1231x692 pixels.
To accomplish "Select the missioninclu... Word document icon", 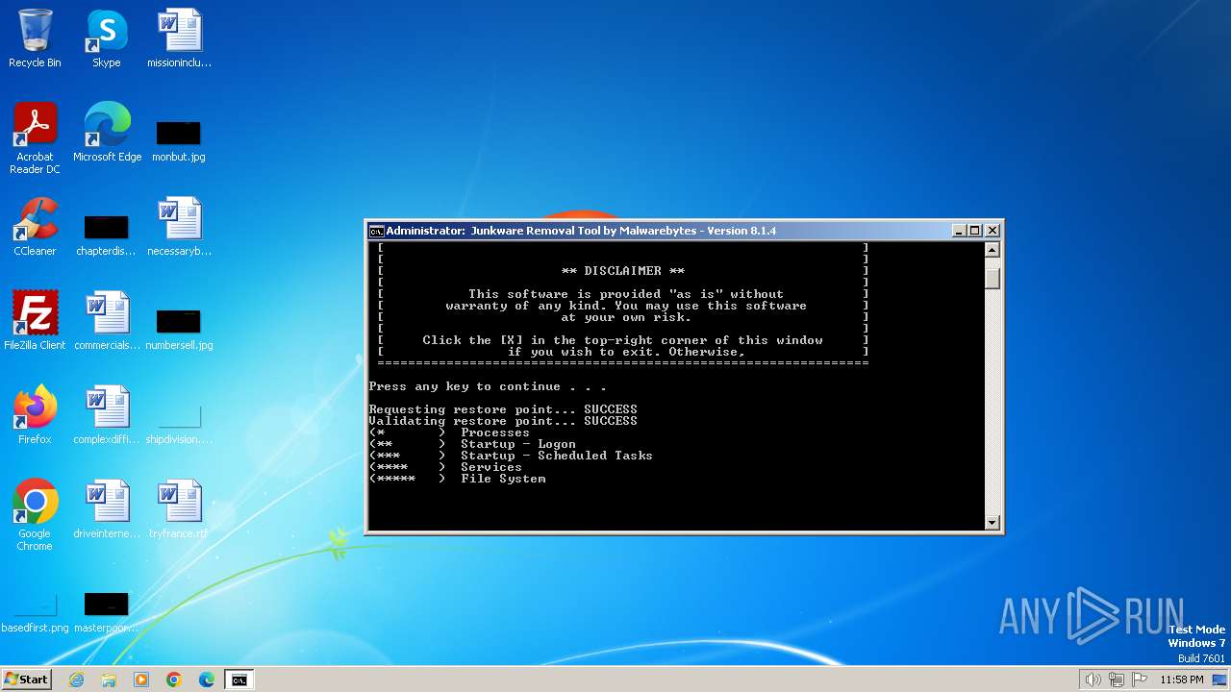I will click(x=179, y=39).
